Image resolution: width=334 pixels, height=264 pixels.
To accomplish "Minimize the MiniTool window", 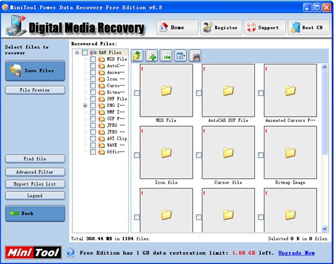I will pyautogui.click(x=307, y=8).
